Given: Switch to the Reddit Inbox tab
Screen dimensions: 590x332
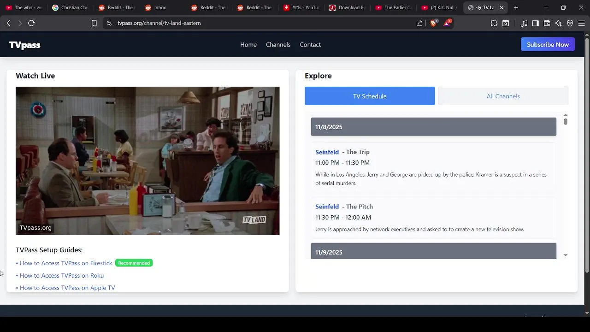Looking at the screenshot, I should point(162,7).
